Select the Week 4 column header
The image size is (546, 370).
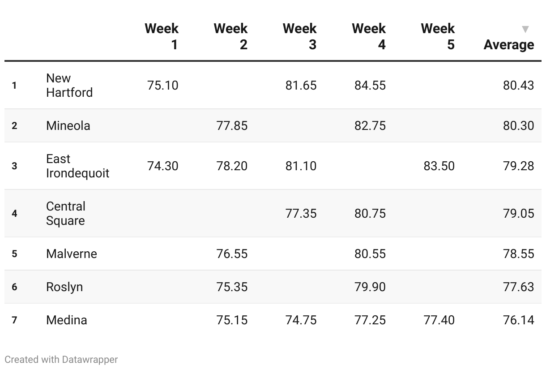[x=368, y=37]
